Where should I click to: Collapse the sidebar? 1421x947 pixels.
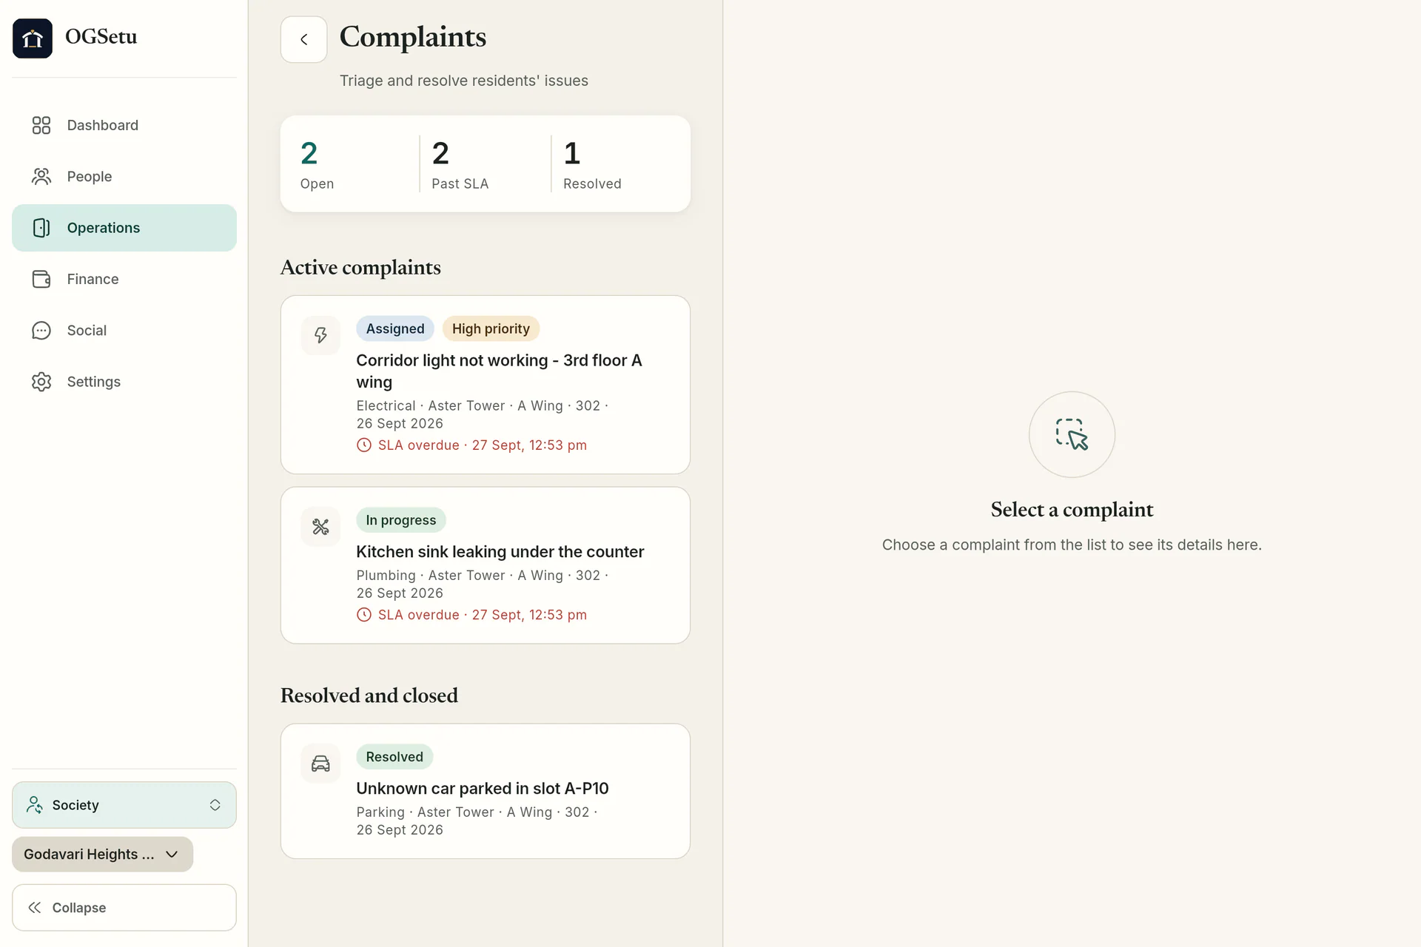point(124,908)
